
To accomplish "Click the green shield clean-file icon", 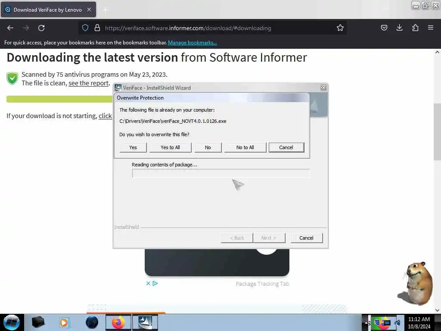I will tap(12, 78).
